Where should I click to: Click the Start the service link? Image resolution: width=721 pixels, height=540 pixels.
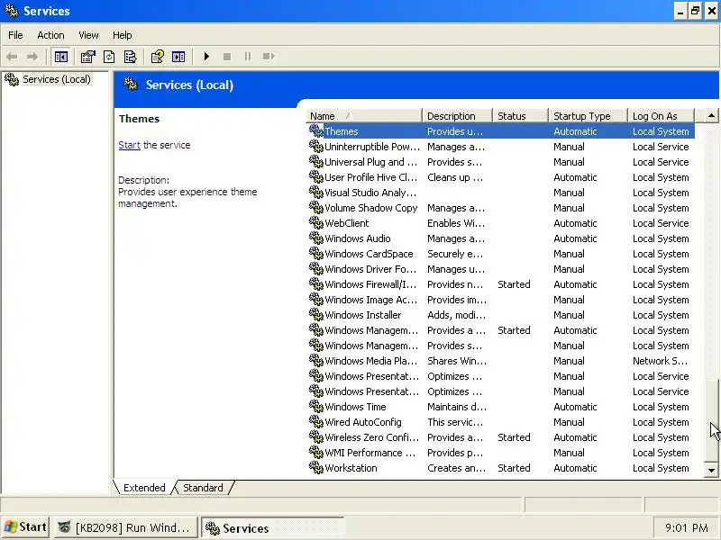[129, 145]
